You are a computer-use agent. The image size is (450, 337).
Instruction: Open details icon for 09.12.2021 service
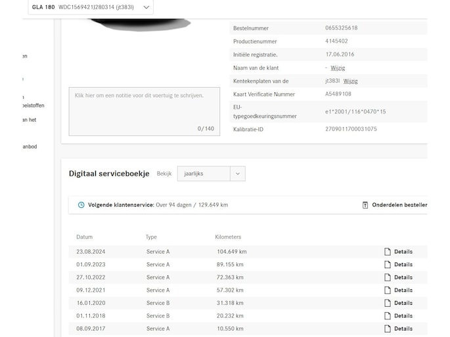click(388, 290)
